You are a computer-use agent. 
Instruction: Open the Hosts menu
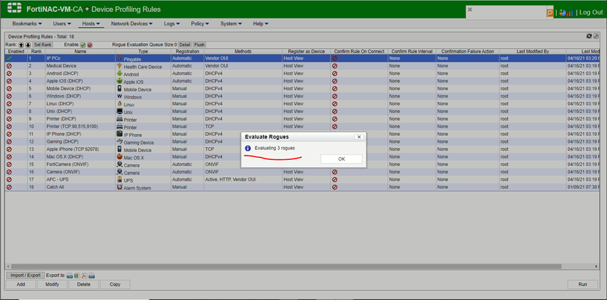click(91, 23)
